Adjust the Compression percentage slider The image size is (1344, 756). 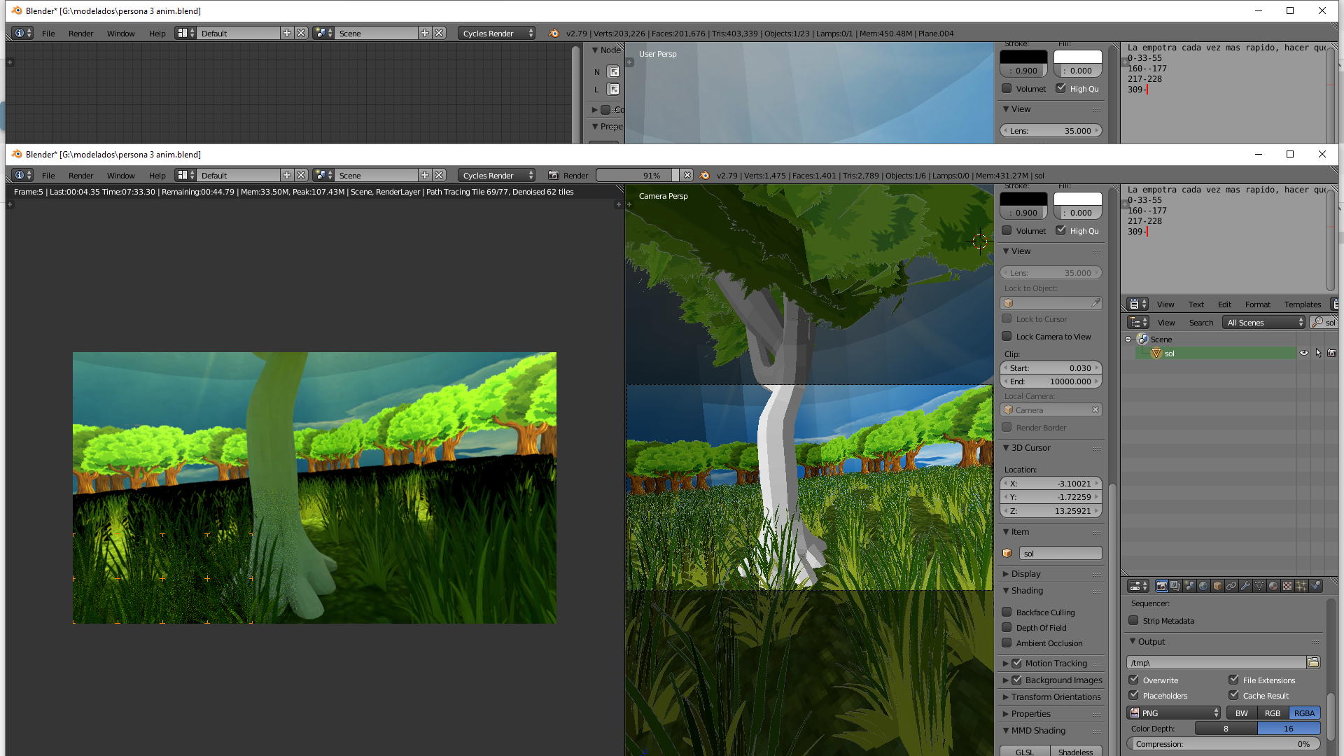tap(1222, 744)
